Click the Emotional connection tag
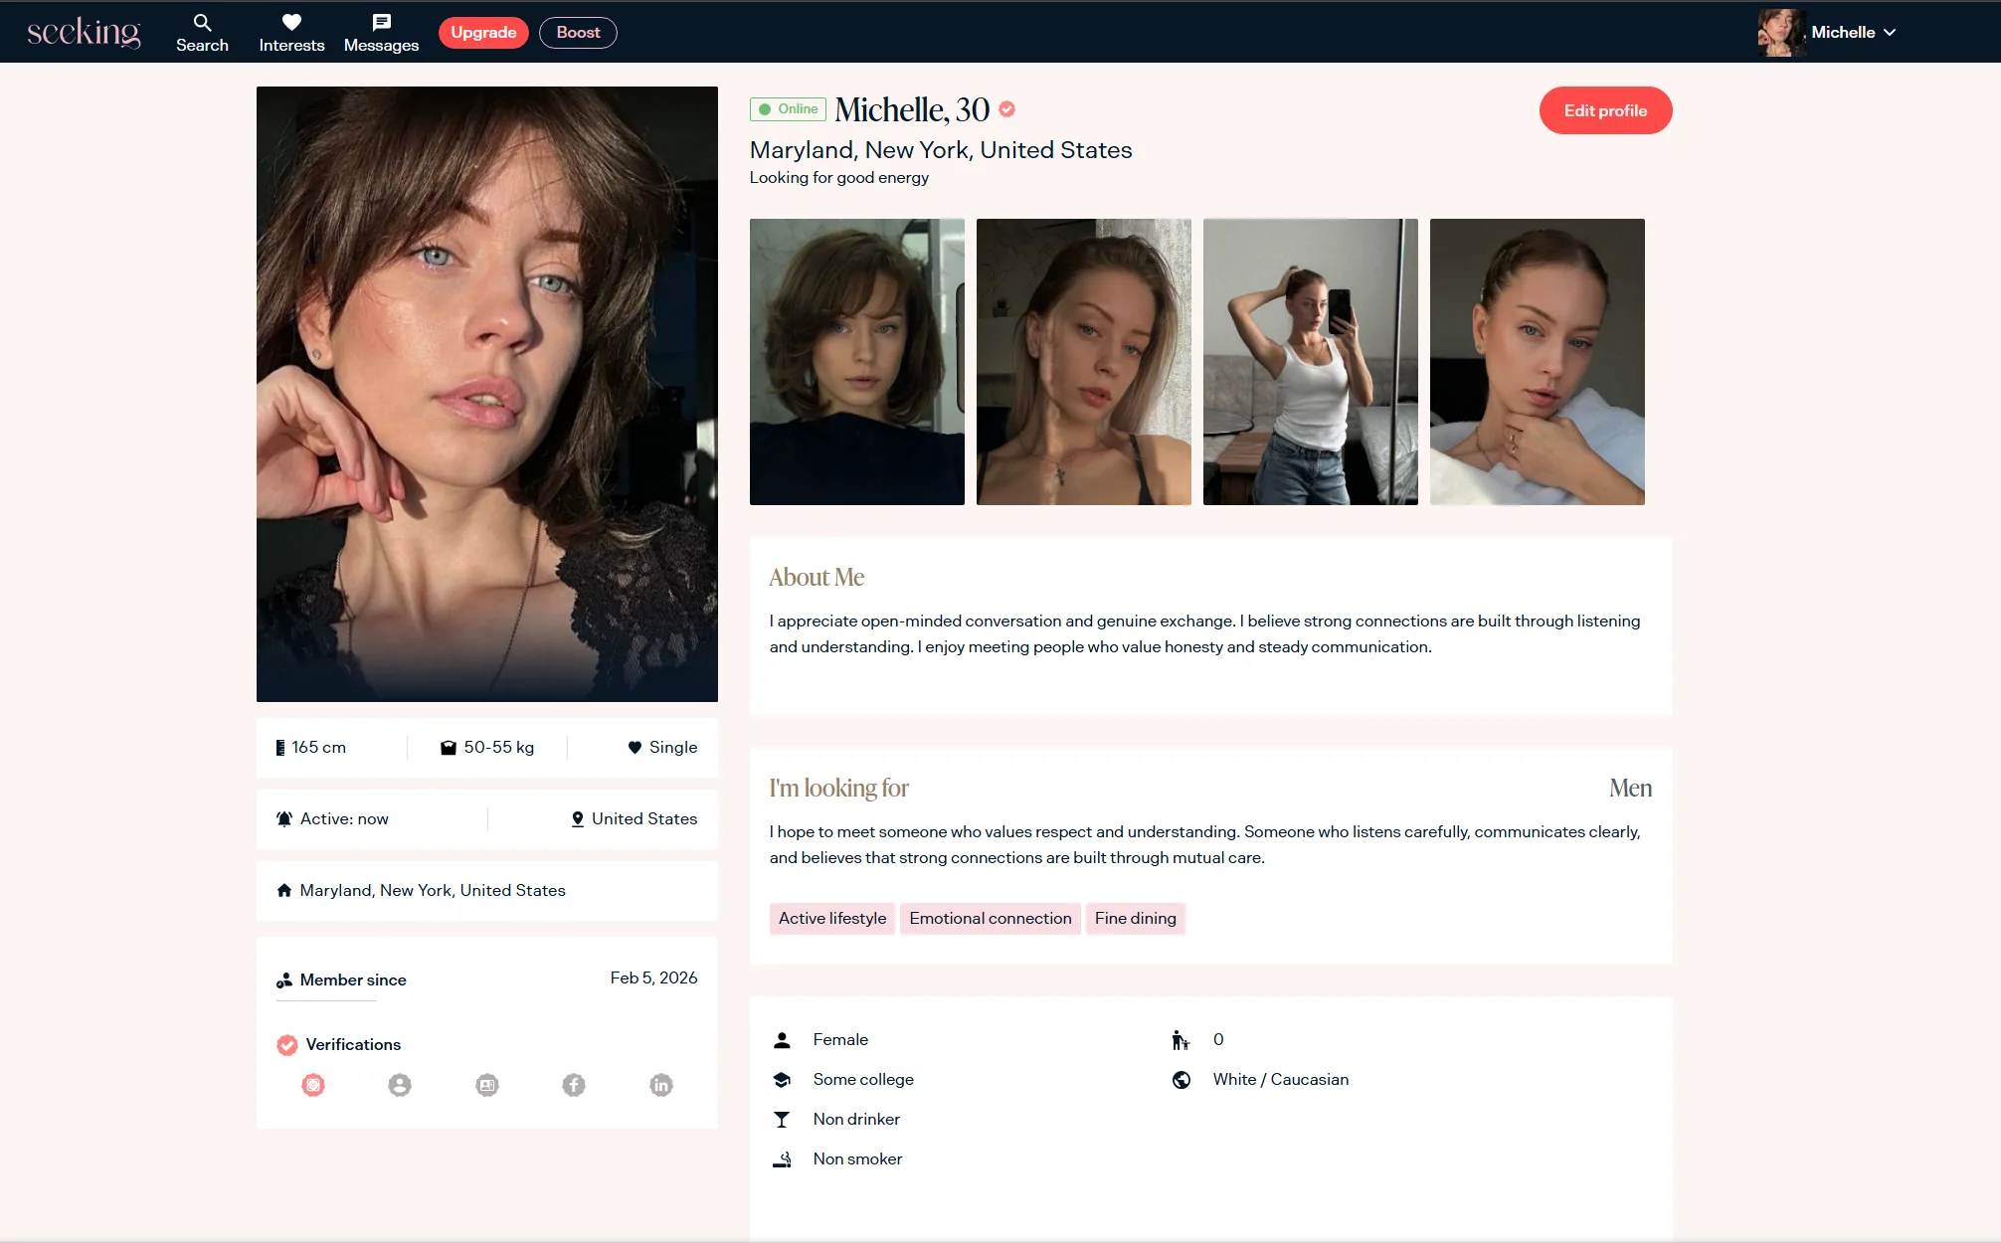The height and width of the screenshot is (1243, 2001). click(990, 918)
